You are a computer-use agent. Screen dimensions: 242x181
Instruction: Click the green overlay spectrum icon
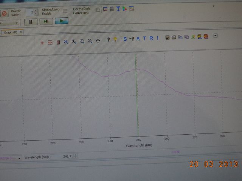pyautogui.click(x=193, y=37)
